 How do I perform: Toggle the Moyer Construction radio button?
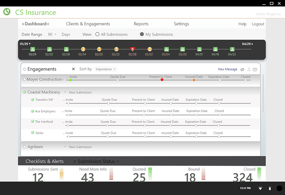click(x=25, y=80)
